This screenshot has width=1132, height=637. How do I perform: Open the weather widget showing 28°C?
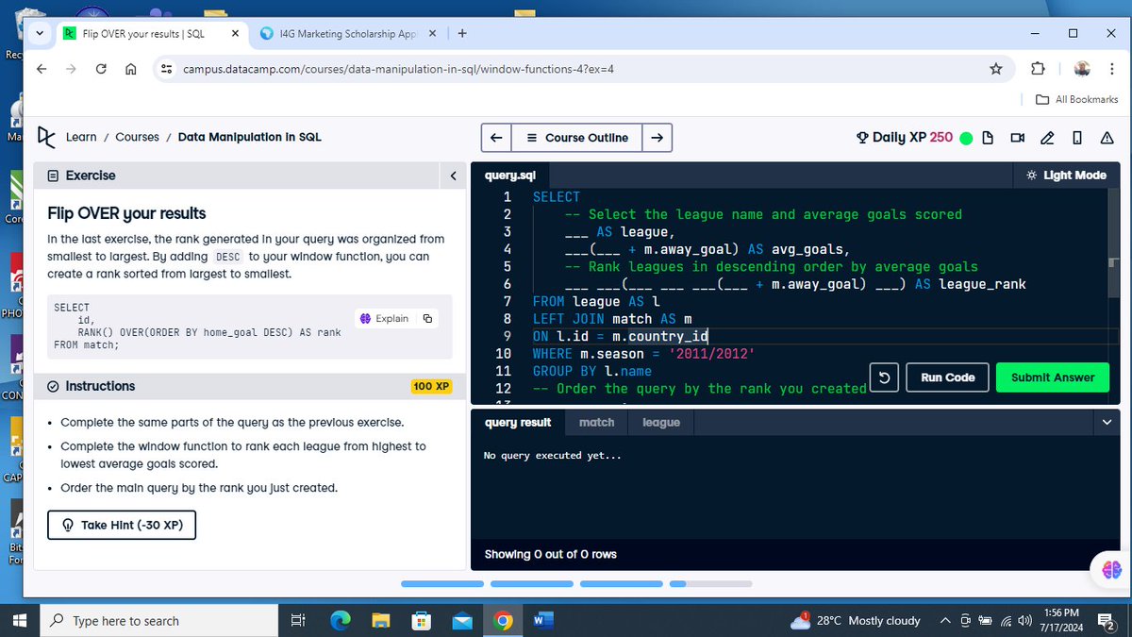857,620
